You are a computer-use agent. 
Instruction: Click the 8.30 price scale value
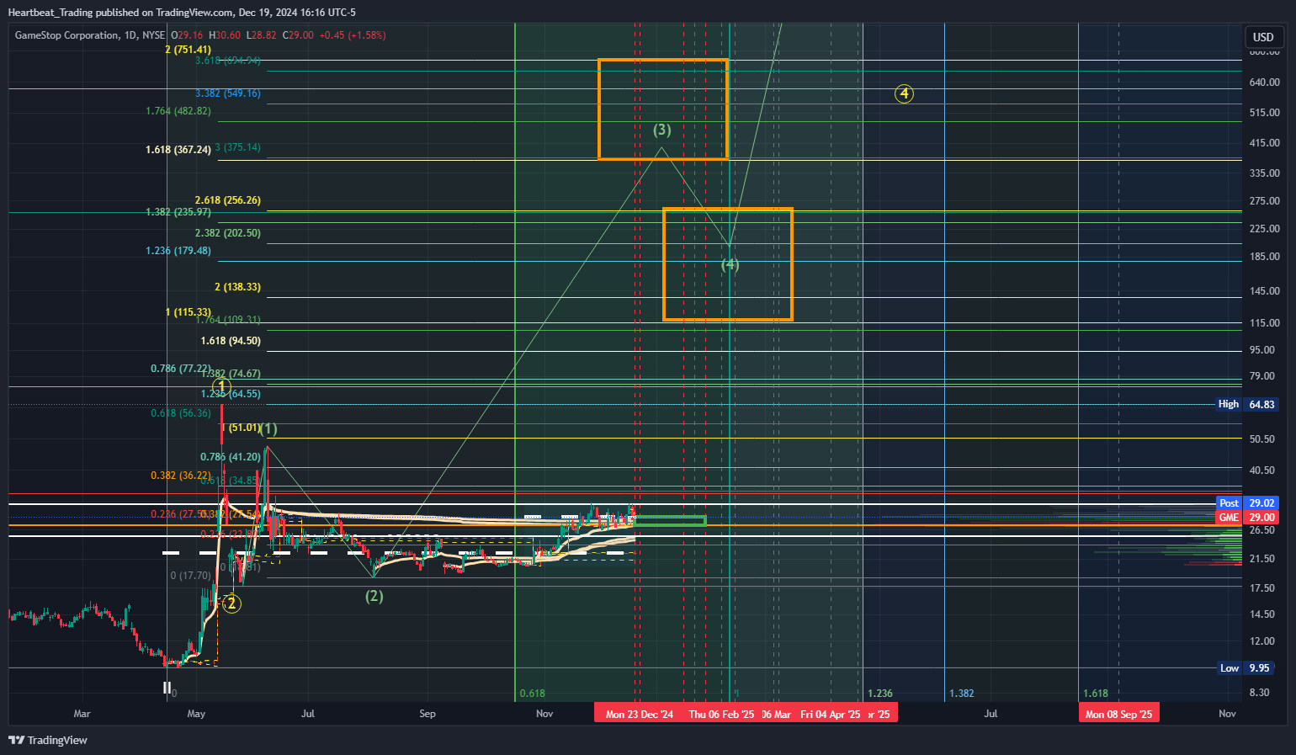[x=1259, y=693]
